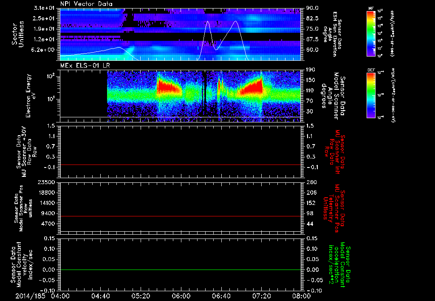Click the MEx ELS-01 LR panel title
435x301 pixels.
coord(85,65)
